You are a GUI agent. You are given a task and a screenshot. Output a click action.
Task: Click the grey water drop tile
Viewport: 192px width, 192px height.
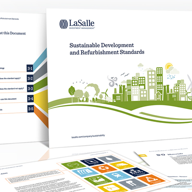click(109, 158)
